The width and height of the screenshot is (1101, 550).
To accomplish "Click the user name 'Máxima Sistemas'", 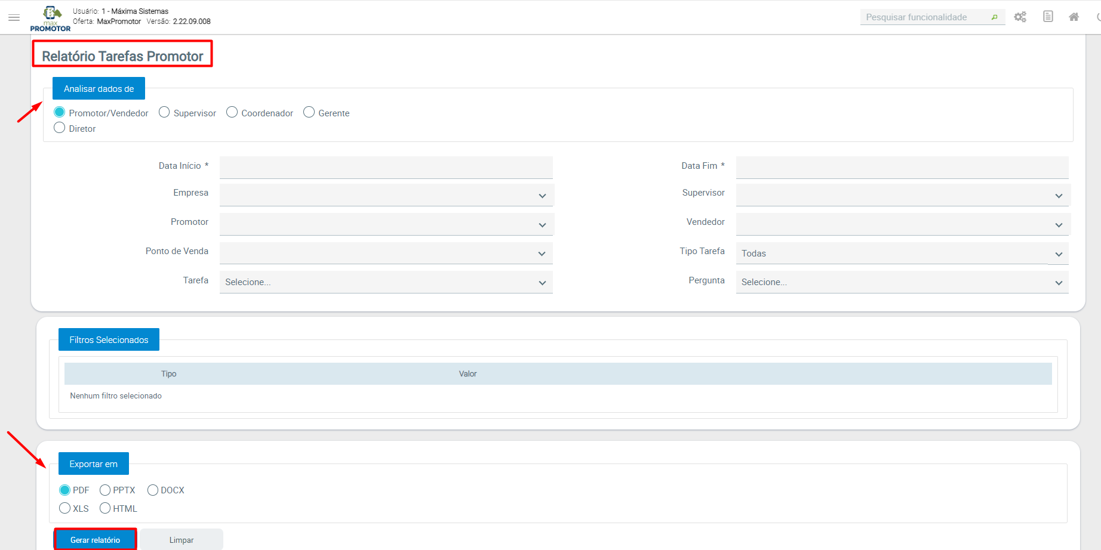I will (x=140, y=11).
